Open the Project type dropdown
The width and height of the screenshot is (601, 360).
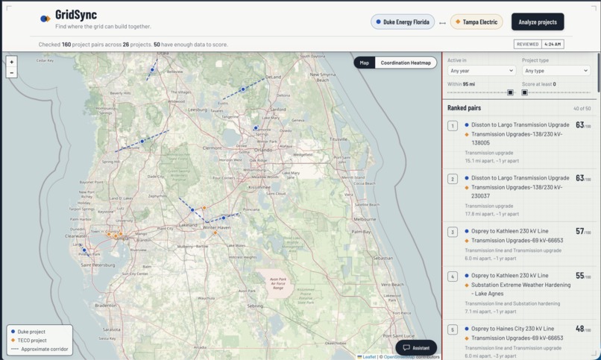click(x=556, y=71)
